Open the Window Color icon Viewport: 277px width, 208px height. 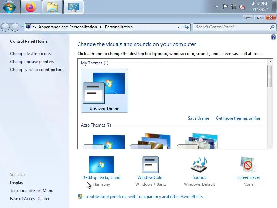pyautogui.click(x=150, y=165)
